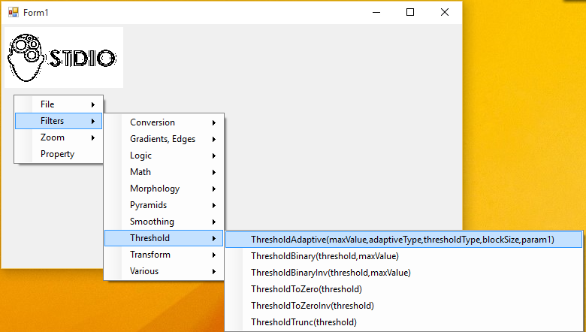Open the File submenu
This screenshot has height=332, width=586.
(x=59, y=104)
